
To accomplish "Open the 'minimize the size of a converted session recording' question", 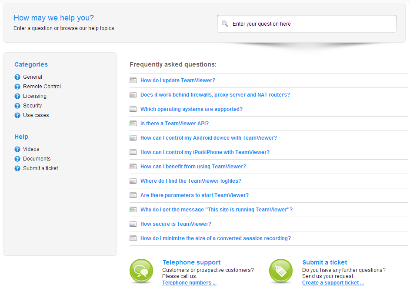I will click(x=216, y=238).
